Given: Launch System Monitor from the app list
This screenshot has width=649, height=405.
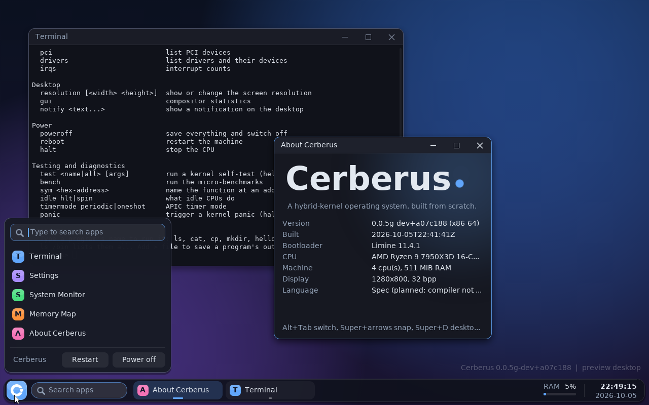Looking at the screenshot, I should (x=88, y=295).
